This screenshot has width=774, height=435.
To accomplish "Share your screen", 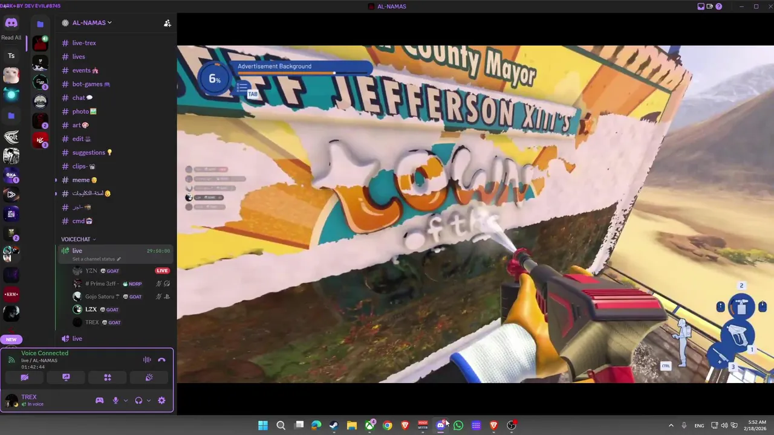I will 66,378.
